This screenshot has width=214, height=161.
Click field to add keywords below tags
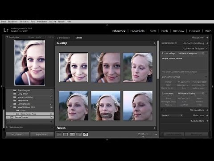(x=184, y=72)
